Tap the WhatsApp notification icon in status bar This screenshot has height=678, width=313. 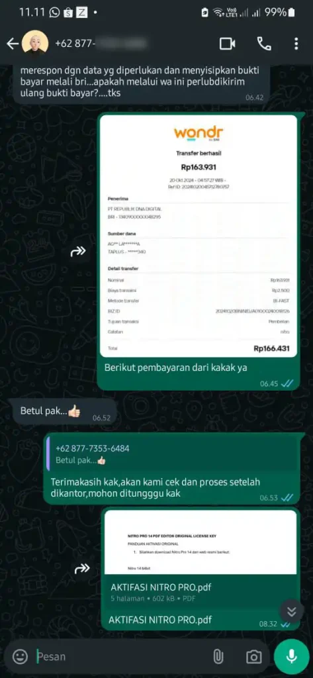54,13
